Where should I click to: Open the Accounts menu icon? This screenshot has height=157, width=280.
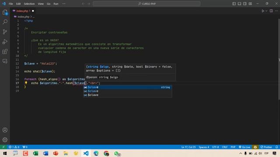click(5, 130)
